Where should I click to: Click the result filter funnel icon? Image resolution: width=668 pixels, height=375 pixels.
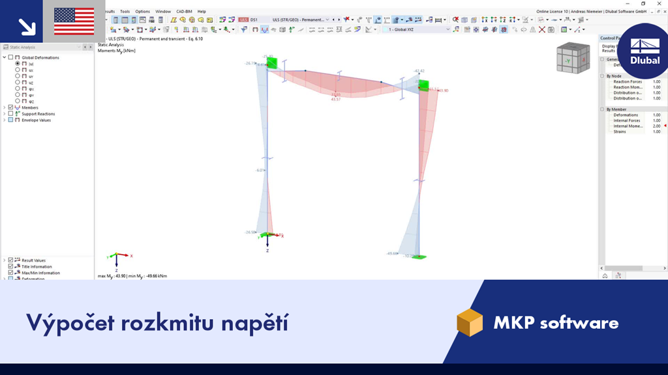244,29
